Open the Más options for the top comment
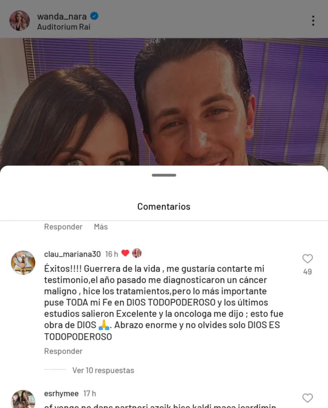Image resolution: width=328 pixels, height=408 pixels. click(101, 227)
